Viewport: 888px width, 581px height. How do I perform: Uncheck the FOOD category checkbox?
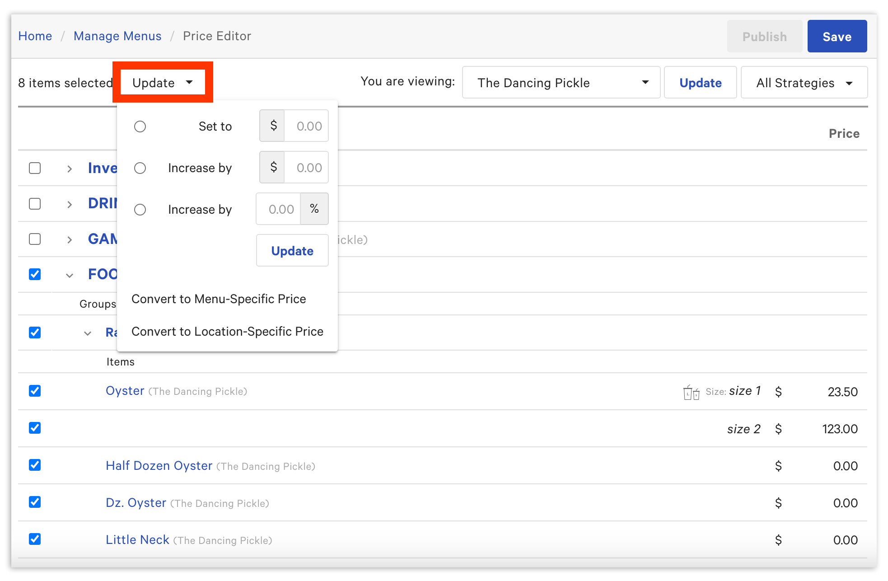(35, 274)
